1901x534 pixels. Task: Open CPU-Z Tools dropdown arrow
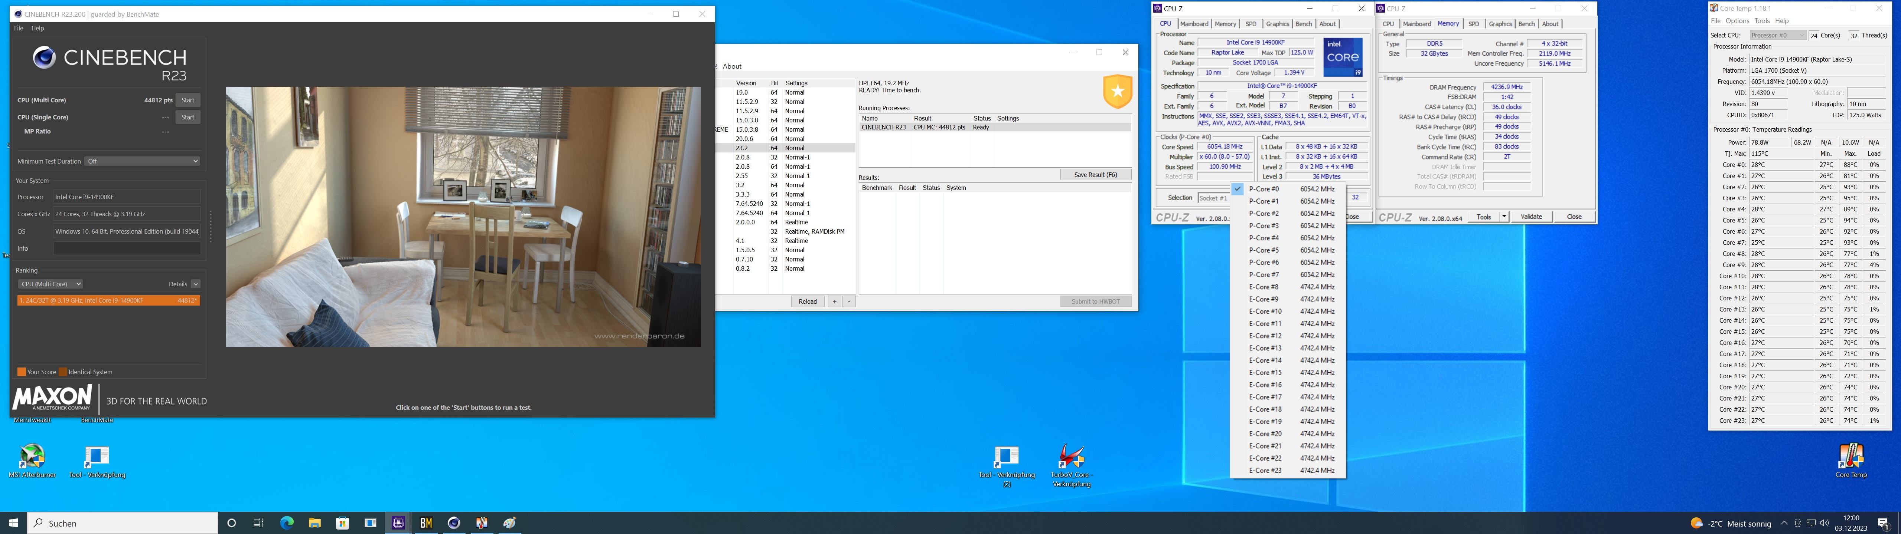click(1504, 217)
